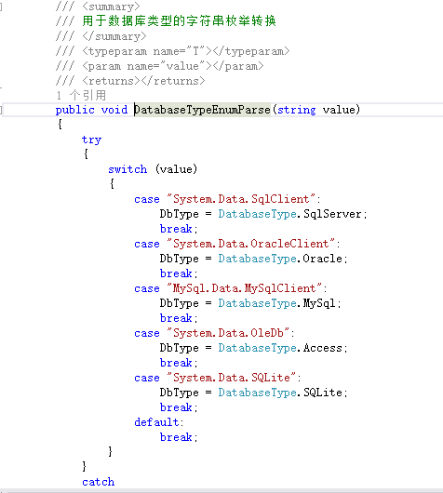Click the Oracle enum member
Image resolution: width=443 pixels, height=493 pixels.
coord(323,259)
